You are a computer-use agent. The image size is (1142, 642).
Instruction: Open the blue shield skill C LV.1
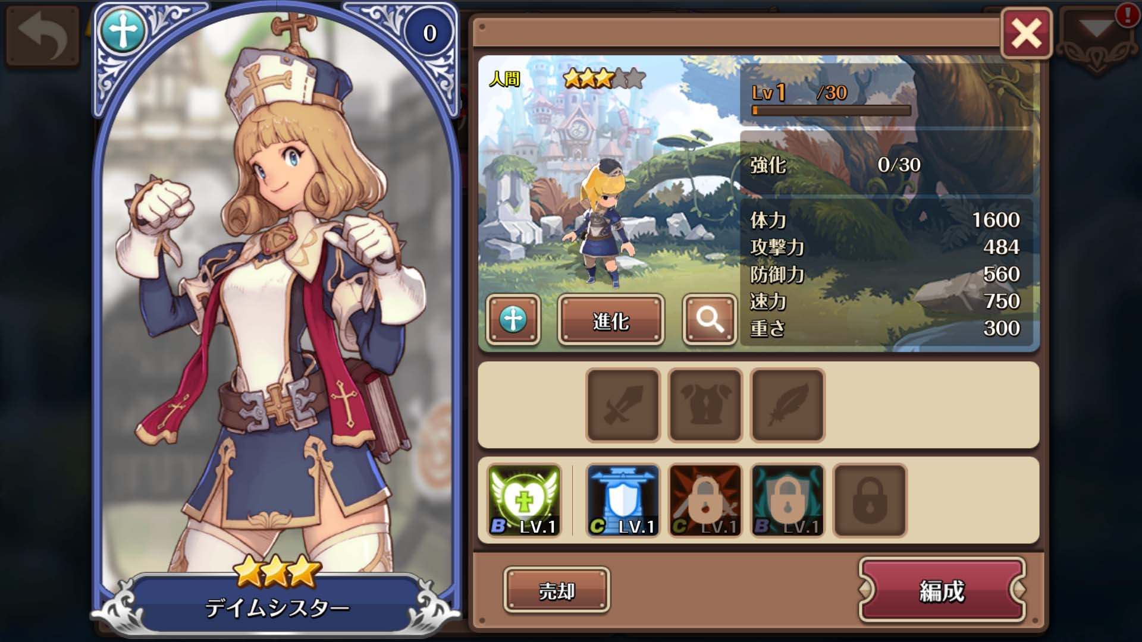[623, 501]
